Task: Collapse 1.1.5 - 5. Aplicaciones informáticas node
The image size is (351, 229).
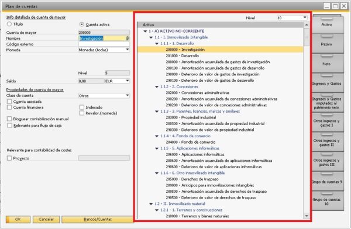Action: pyautogui.click(x=157, y=148)
